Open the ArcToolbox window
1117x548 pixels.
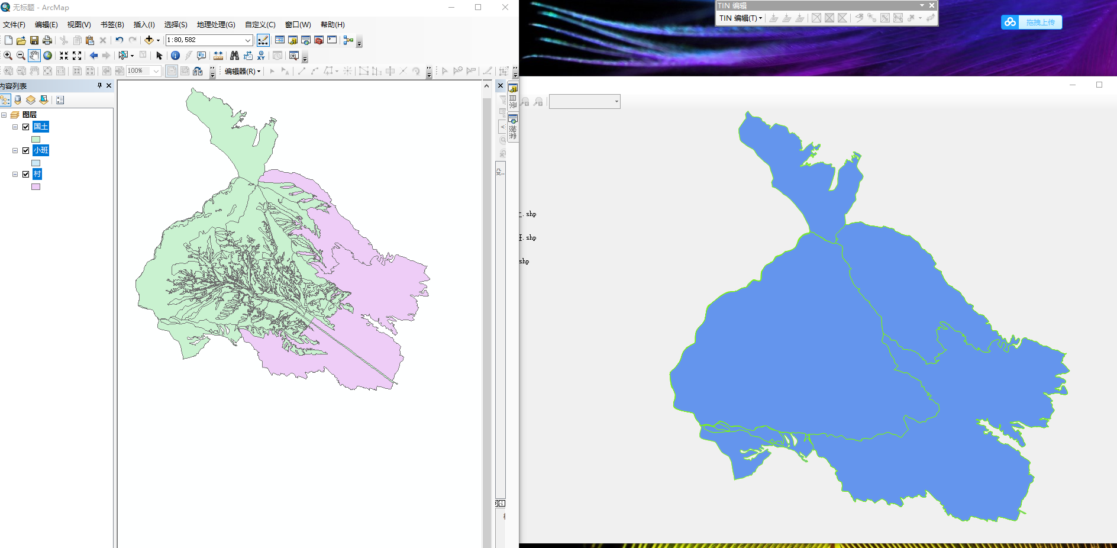pos(319,40)
